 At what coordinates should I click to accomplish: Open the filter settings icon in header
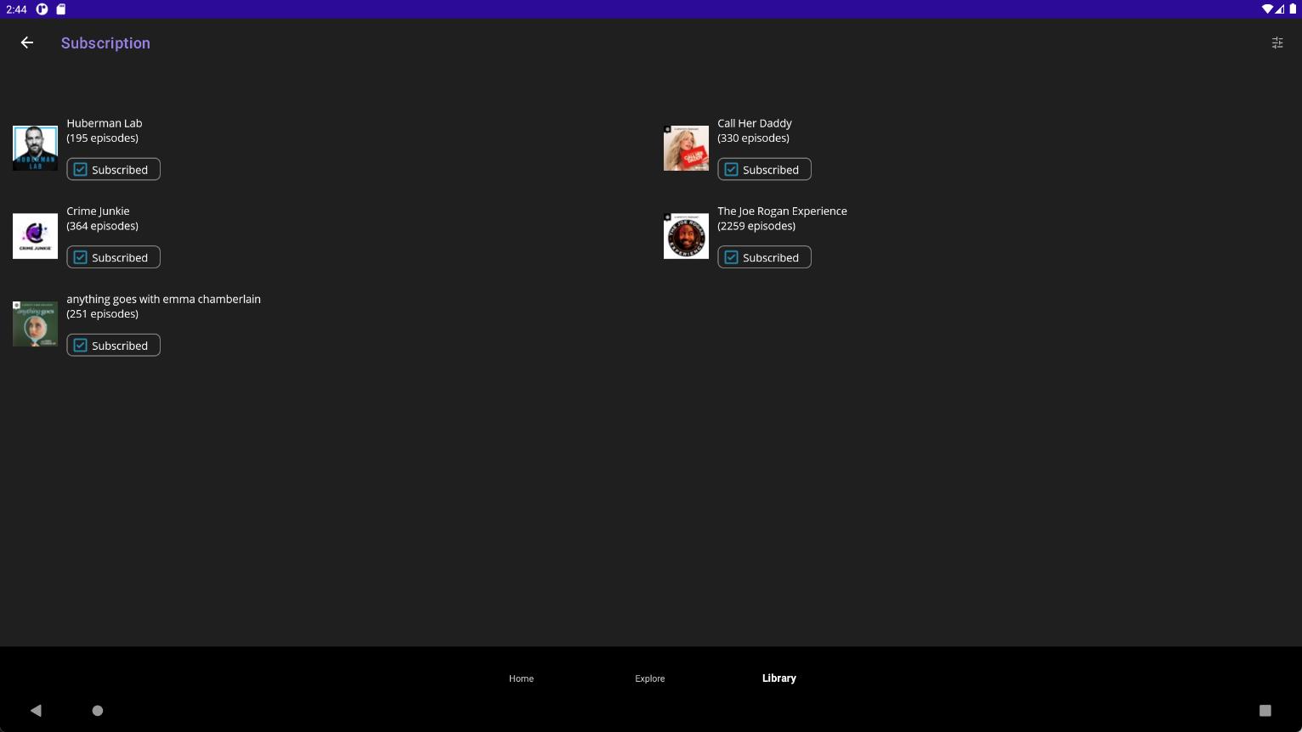pos(1277,42)
